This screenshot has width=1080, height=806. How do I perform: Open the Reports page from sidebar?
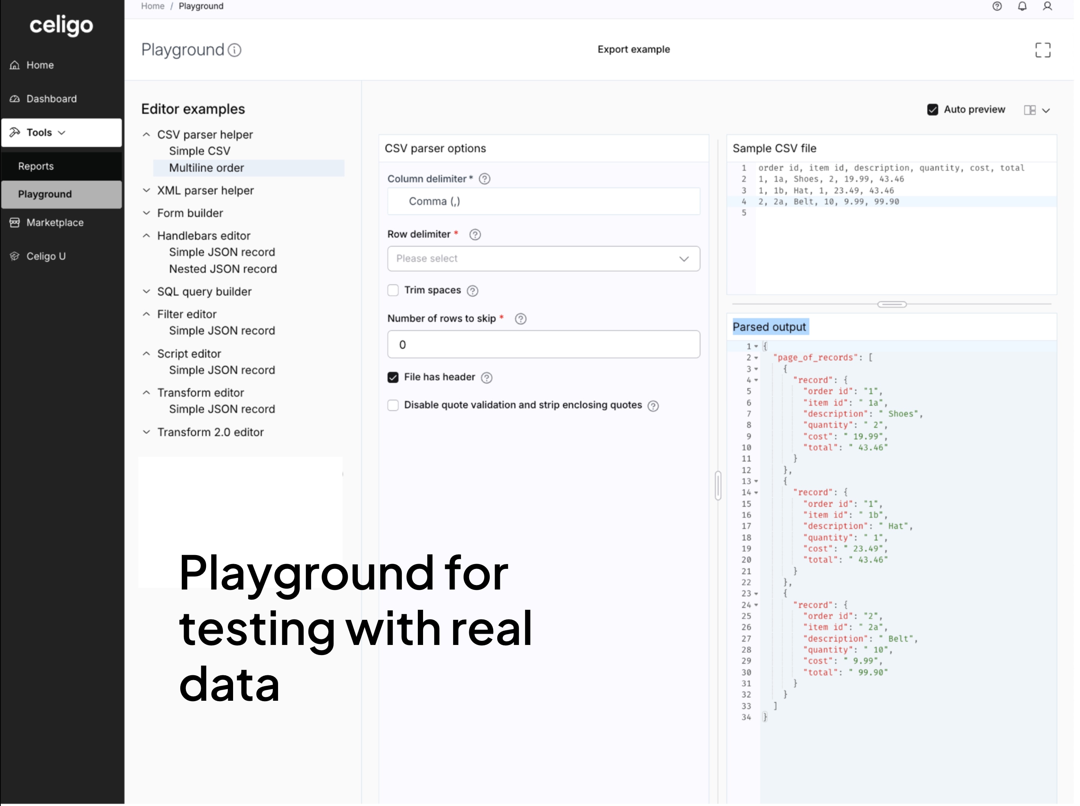36,166
